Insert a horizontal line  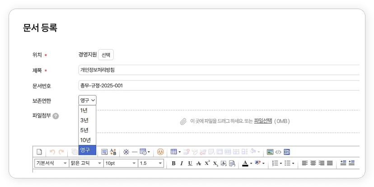click(135, 152)
